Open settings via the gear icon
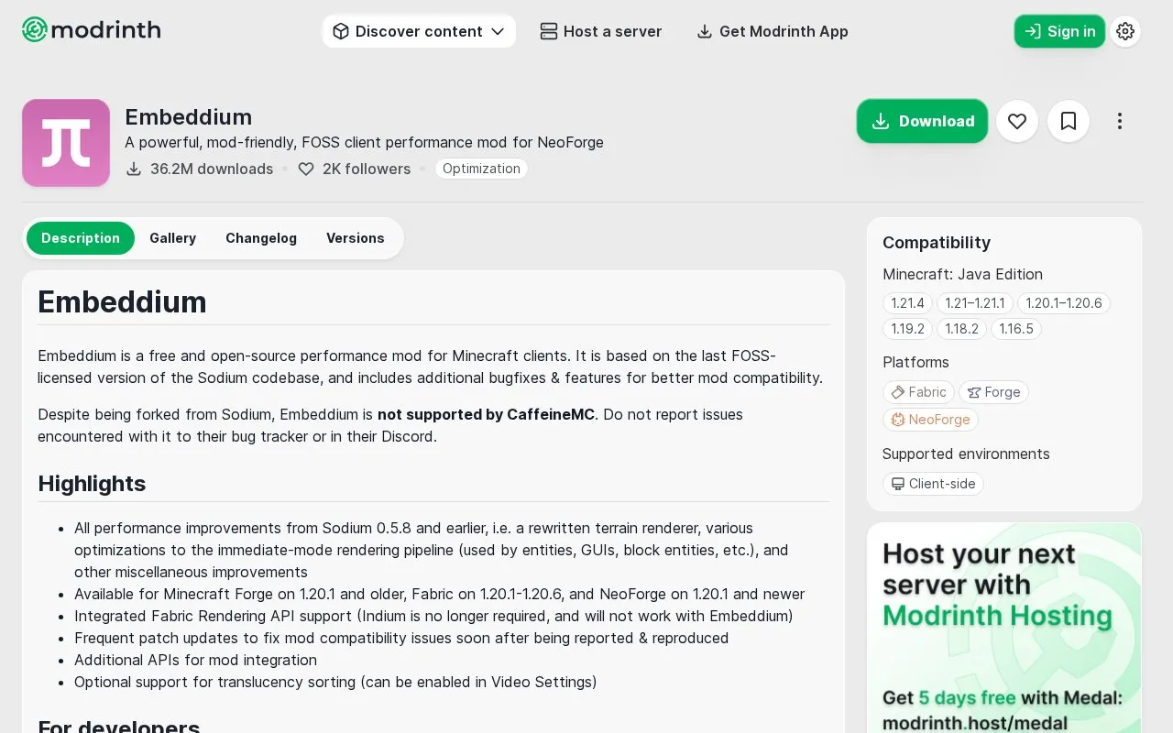 1125,31
